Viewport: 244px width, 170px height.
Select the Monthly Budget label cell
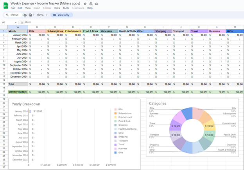point(18,92)
